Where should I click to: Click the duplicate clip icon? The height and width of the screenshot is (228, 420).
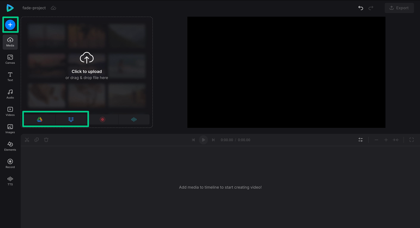coord(37,140)
